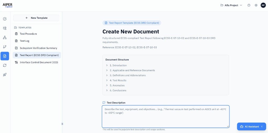The width and height of the screenshot is (268, 133).
Task: Click inside the Test Description text area
Action: pyautogui.click(x=166, y=117)
